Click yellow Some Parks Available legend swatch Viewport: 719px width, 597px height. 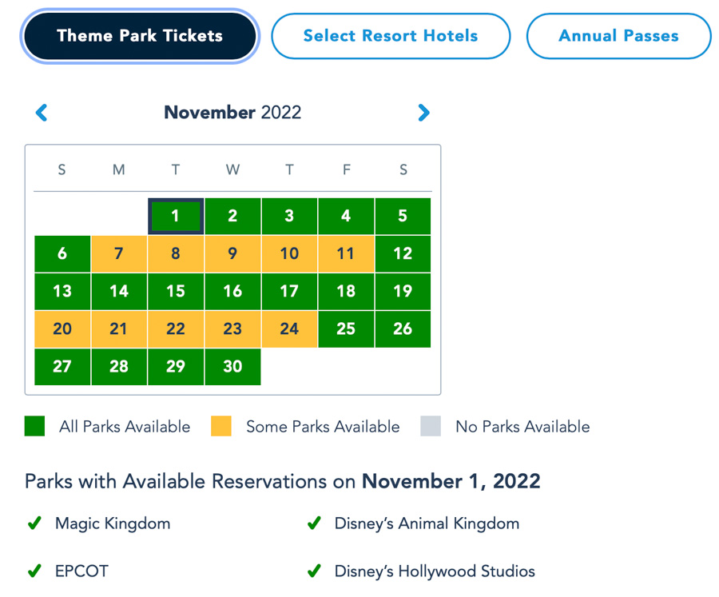(x=221, y=426)
